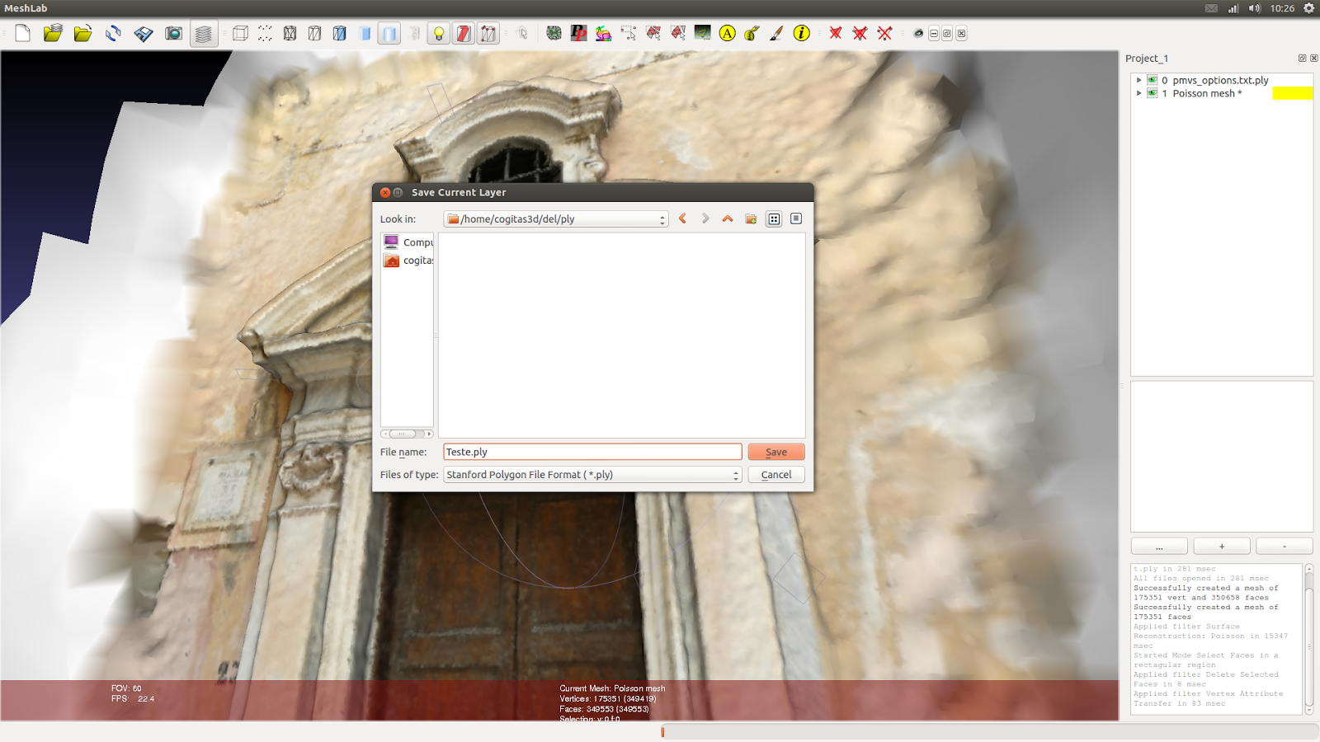This screenshot has width=1320, height=742.
Task: Delete faces and vertices third red X
Action: 884,33
